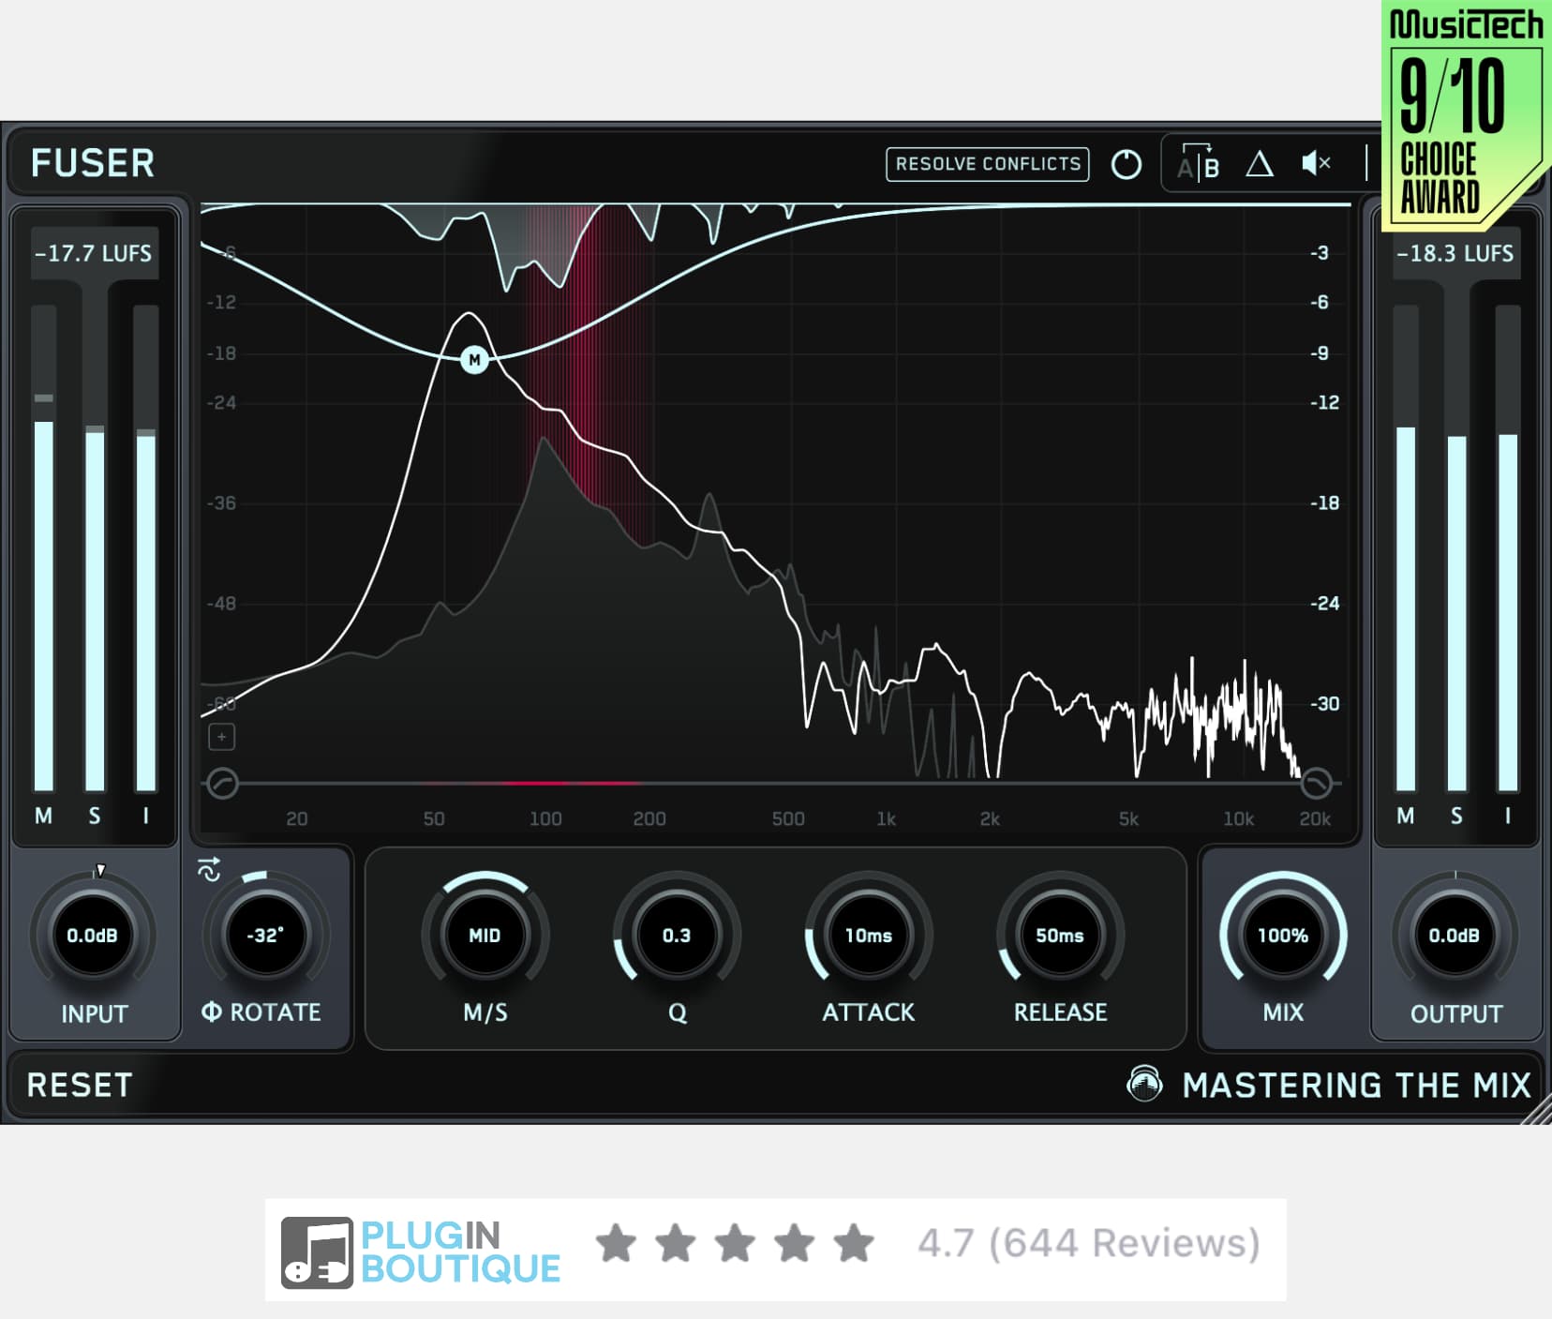
Task: Click the Reset button
Action: 80,1085
